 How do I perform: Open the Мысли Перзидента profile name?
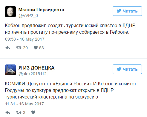(41, 10)
